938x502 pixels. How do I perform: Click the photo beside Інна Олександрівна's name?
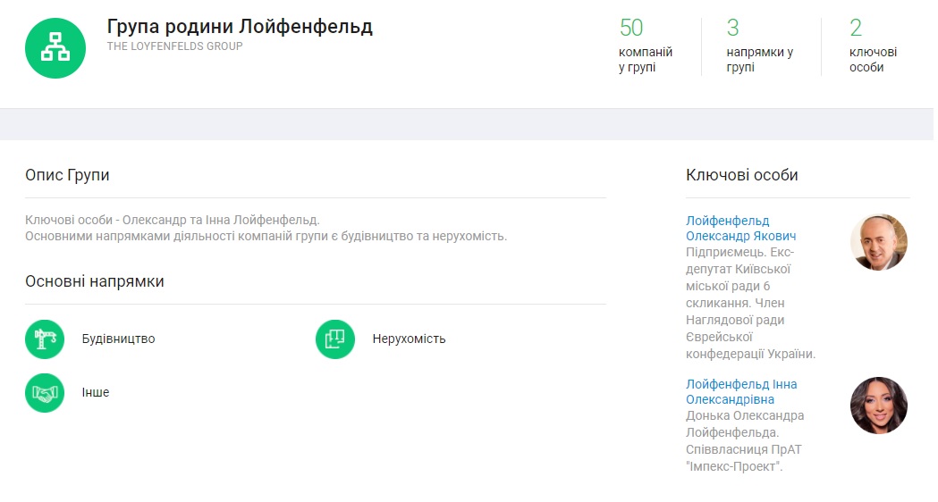click(x=878, y=406)
